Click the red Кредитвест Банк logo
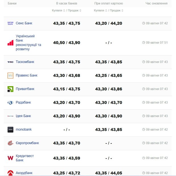 10,158
